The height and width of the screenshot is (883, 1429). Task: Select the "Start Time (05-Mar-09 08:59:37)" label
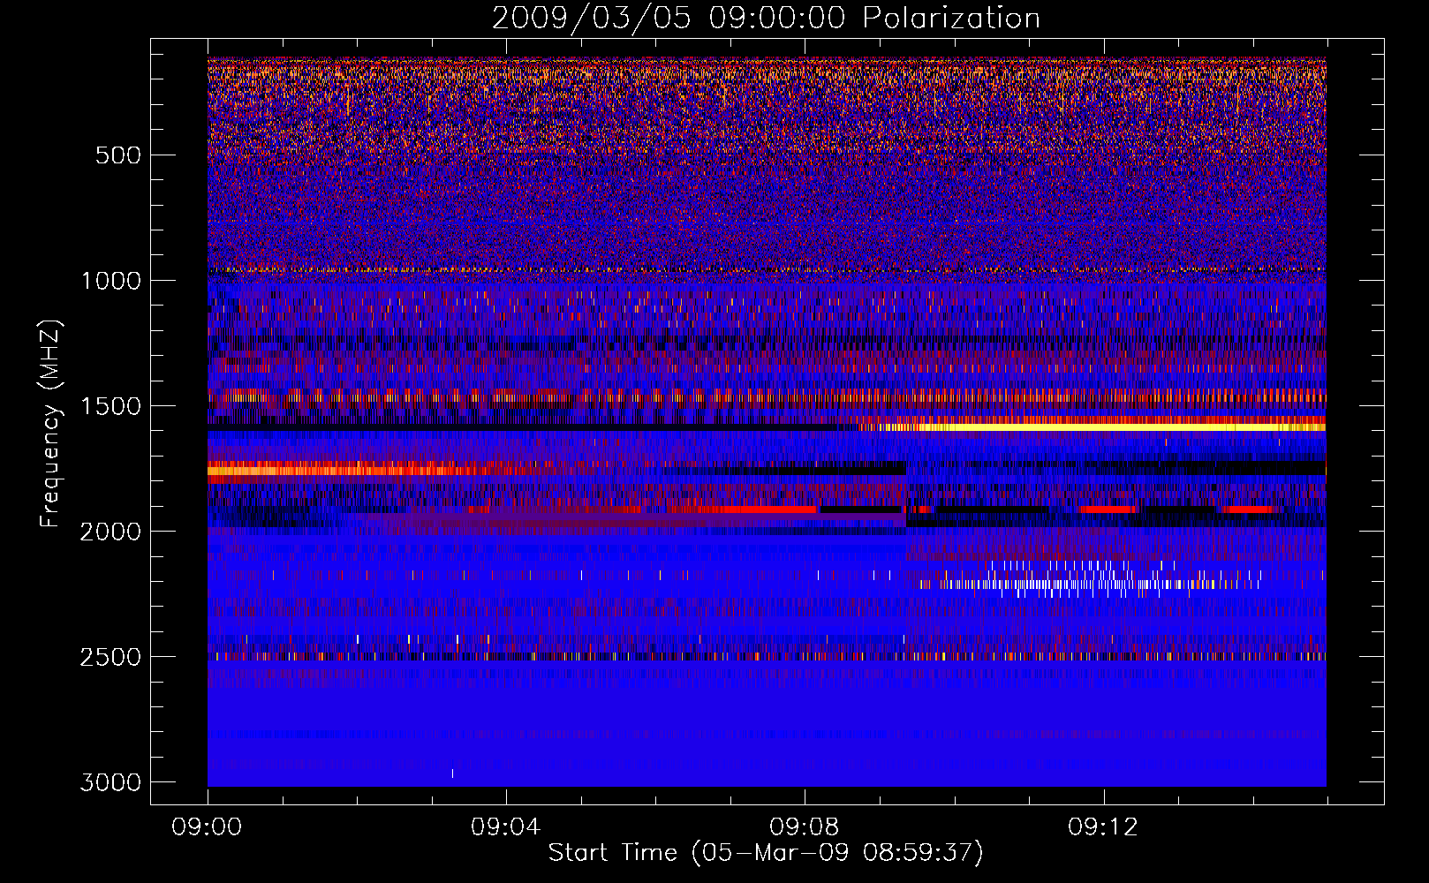pyautogui.click(x=766, y=853)
